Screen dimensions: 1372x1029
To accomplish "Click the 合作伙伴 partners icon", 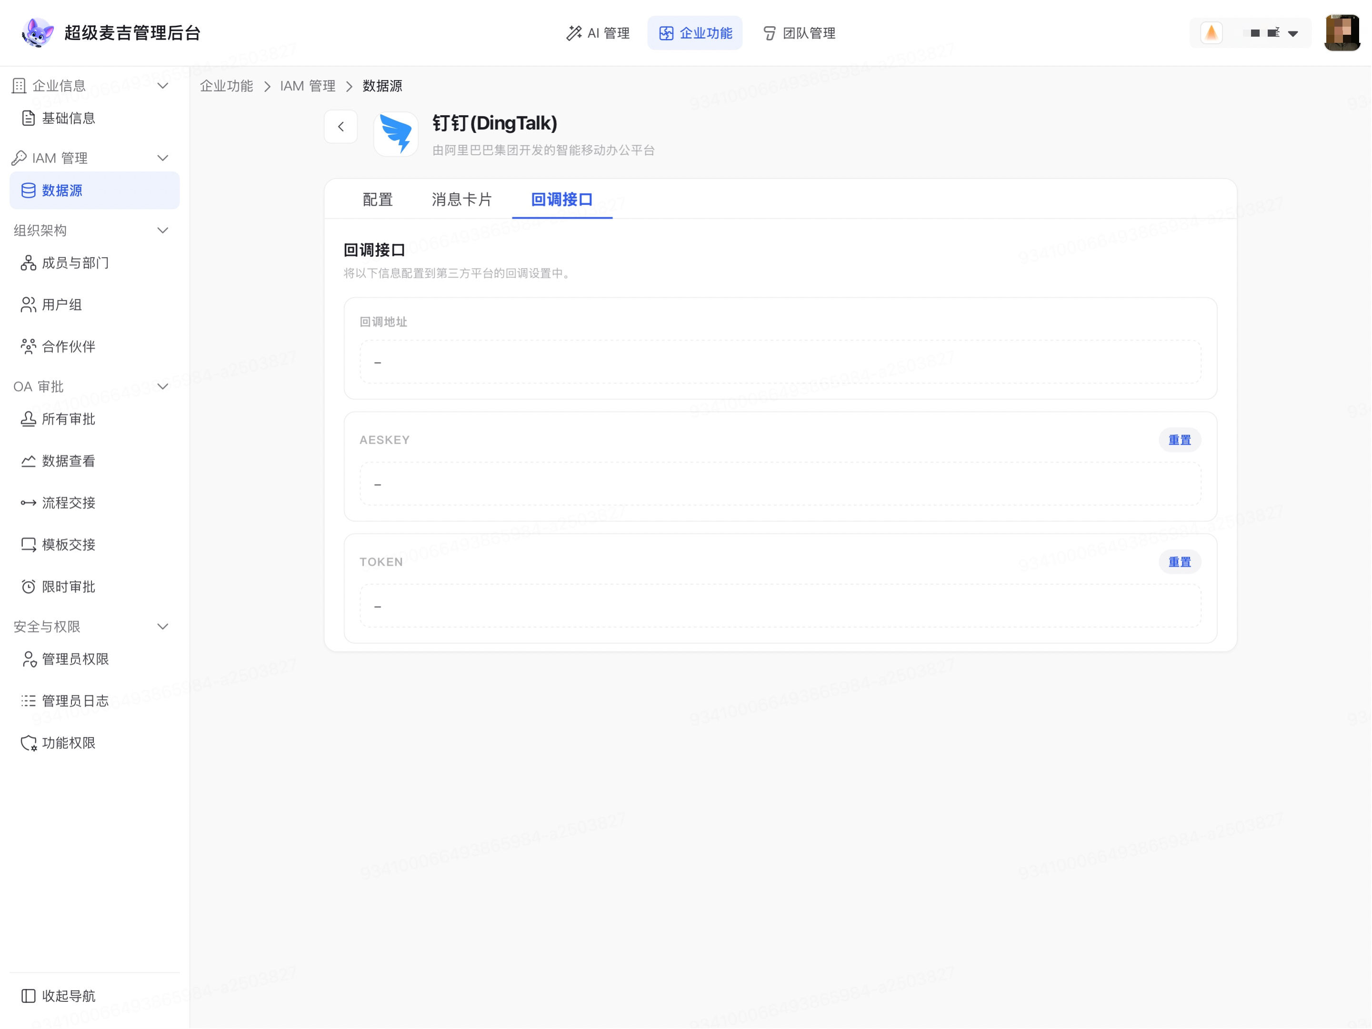I will click(28, 346).
